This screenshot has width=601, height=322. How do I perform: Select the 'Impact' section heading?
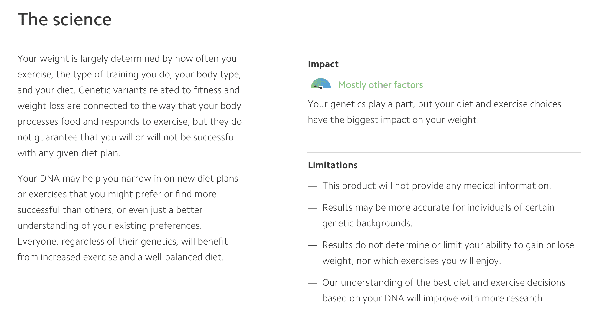click(x=323, y=64)
